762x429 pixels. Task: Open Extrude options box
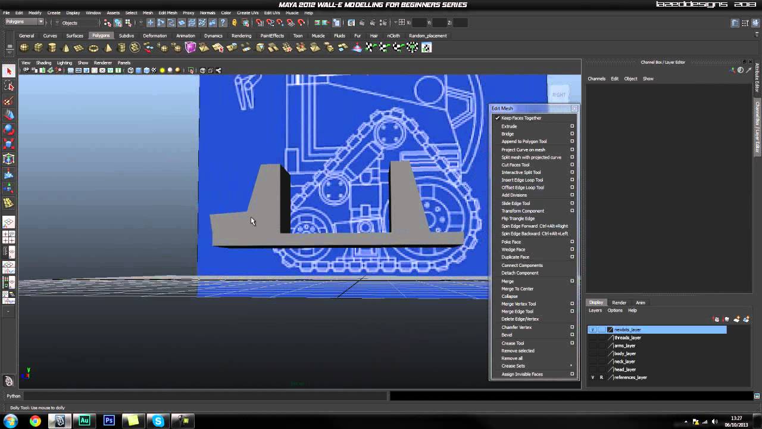pyautogui.click(x=572, y=126)
